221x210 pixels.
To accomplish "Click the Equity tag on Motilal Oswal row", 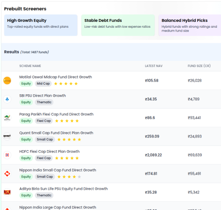I will point(26,84).
